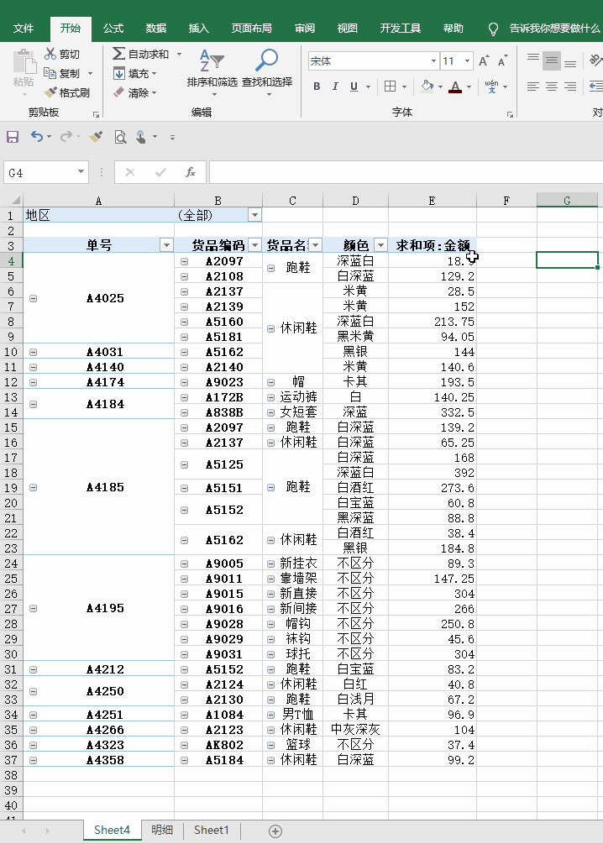Click the Cut (剪切) scissors icon
The image size is (603, 844).
pos(50,54)
